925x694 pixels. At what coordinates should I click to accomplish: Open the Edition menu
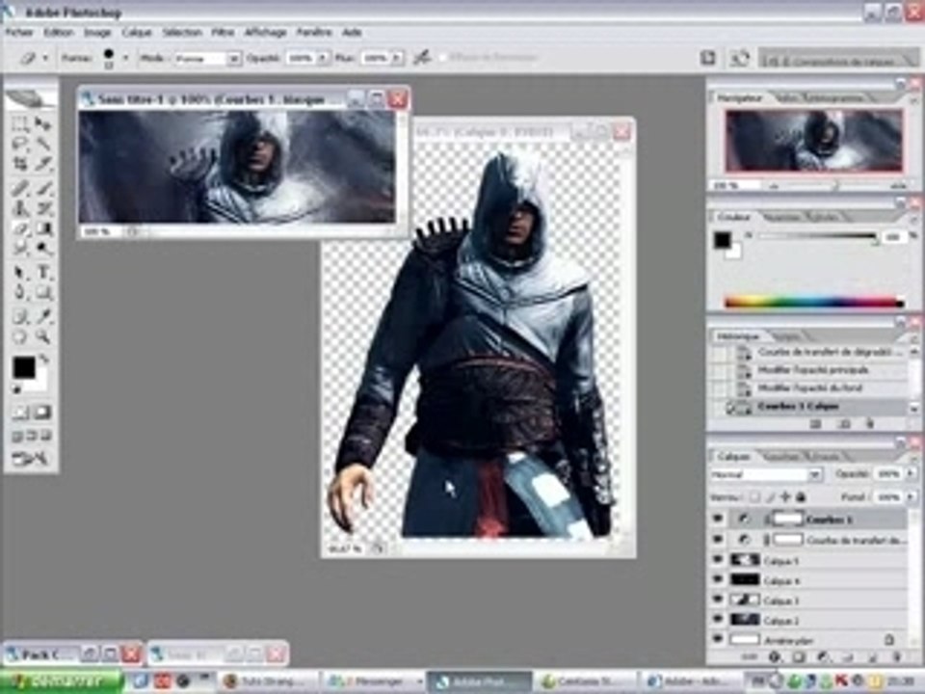(x=59, y=33)
